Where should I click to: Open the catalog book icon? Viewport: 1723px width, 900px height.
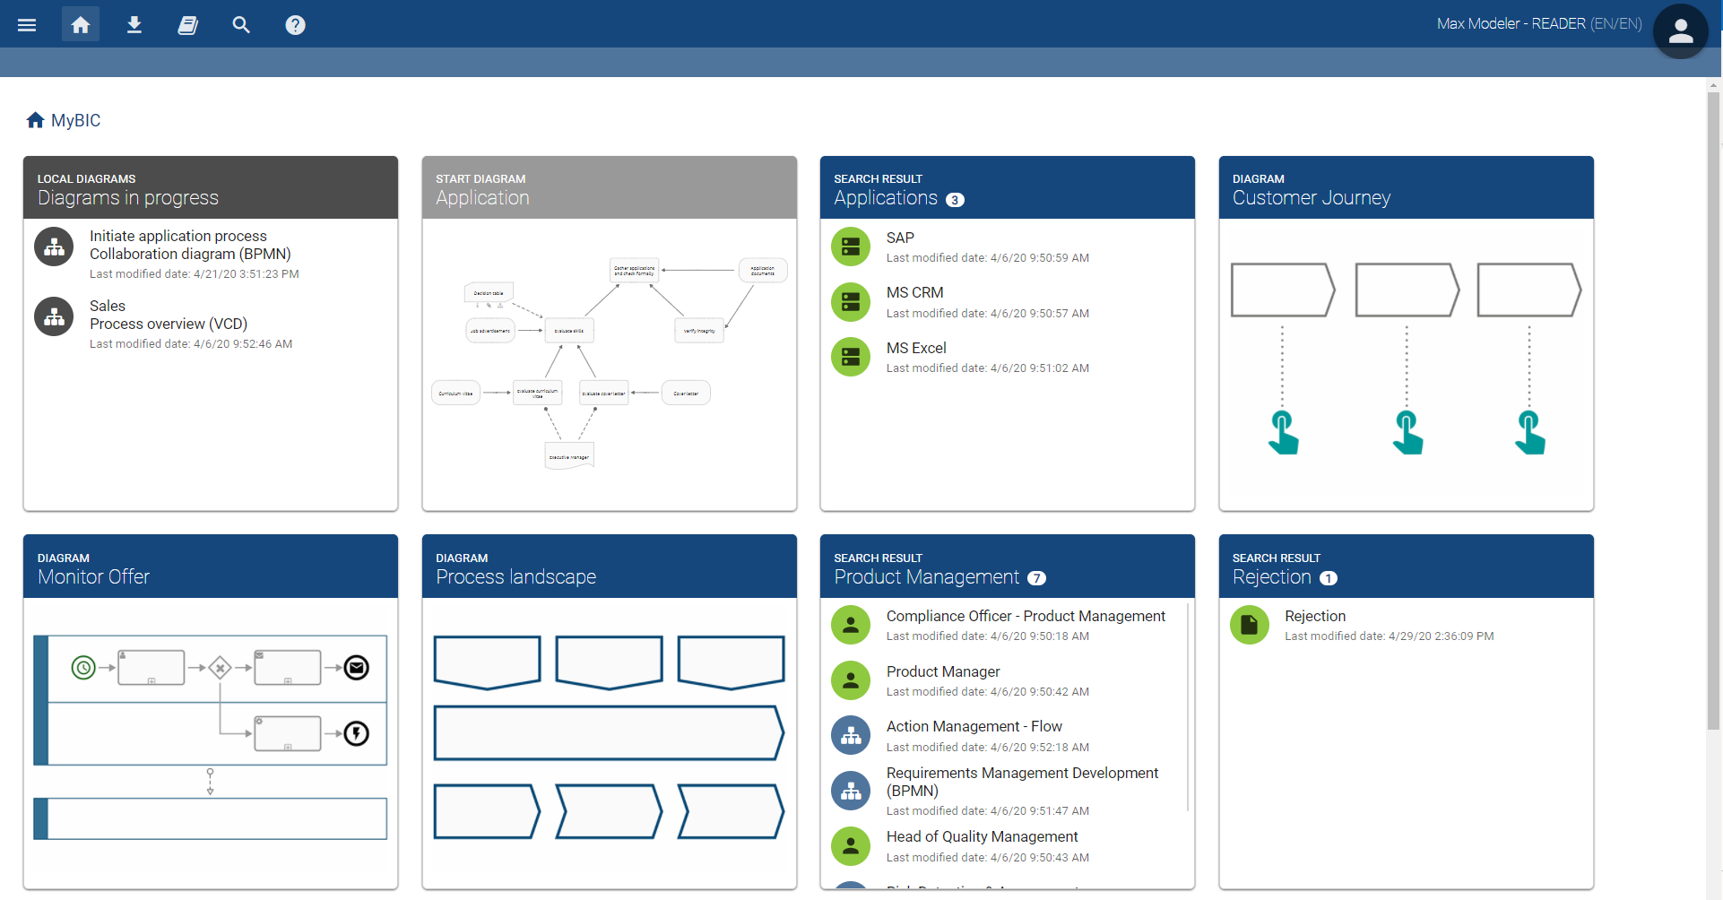coord(187,24)
